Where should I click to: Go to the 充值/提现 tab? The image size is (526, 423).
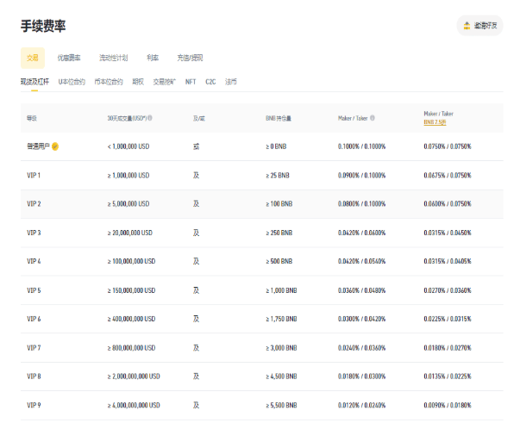click(x=190, y=58)
